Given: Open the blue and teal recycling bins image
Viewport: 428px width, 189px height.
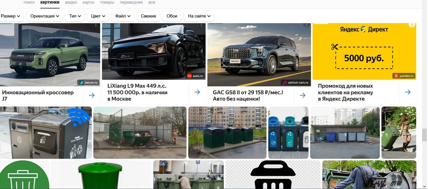Looking at the screenshot, I should (x=288, y=133).
